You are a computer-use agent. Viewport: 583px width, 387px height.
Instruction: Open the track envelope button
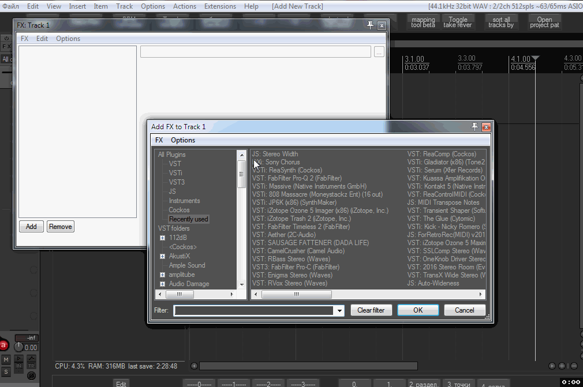tap(32, 359)
